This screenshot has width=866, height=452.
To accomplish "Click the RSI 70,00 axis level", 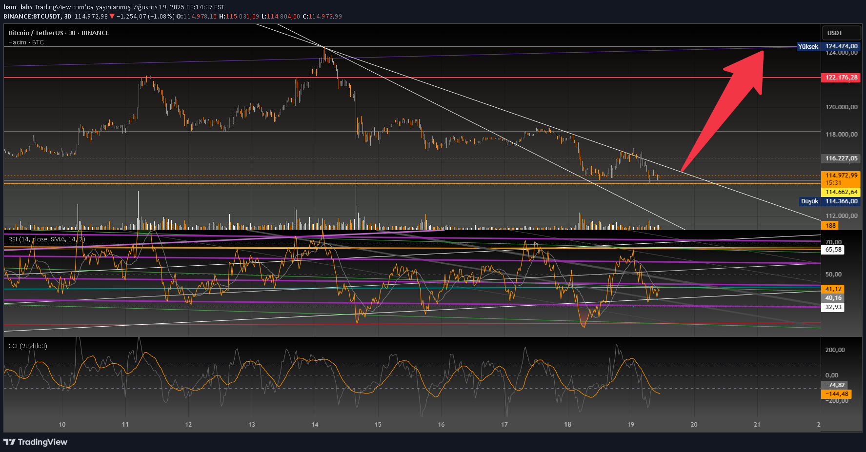I will pyautogui.click(x=833, y=242).
